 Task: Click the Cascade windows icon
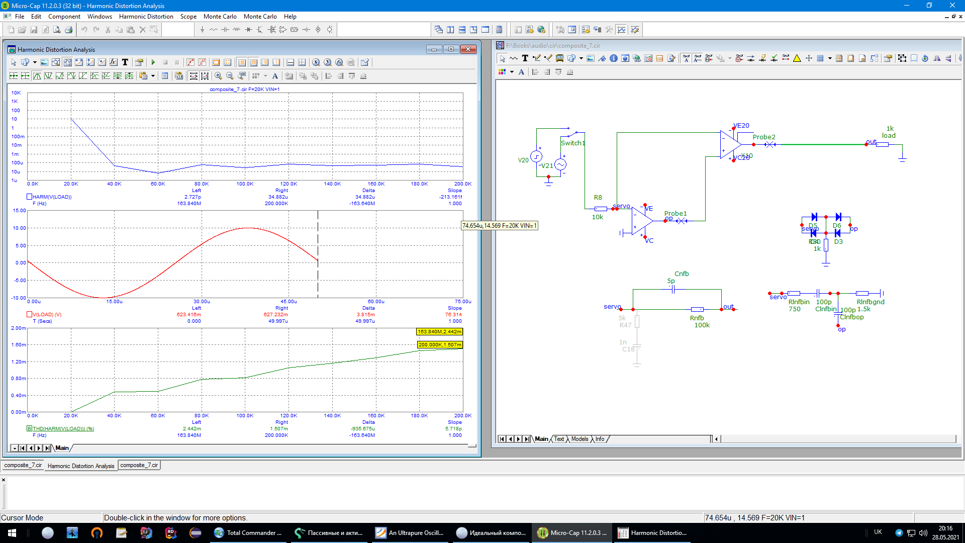pyautogui.click(x=438, y=30)
